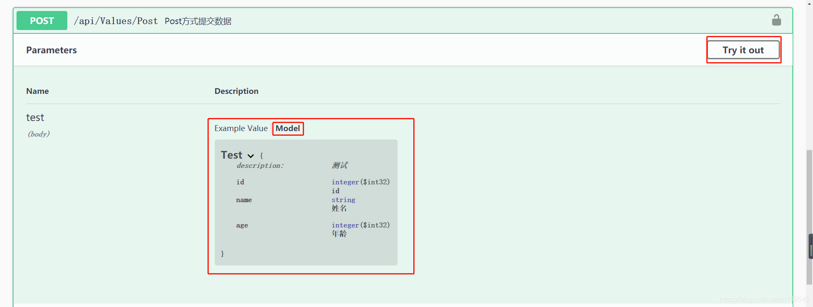The height and width of the screenshot is (307, 813).
Task: Click the Post方式提交数据 summary text
Action: coord(198,21)
